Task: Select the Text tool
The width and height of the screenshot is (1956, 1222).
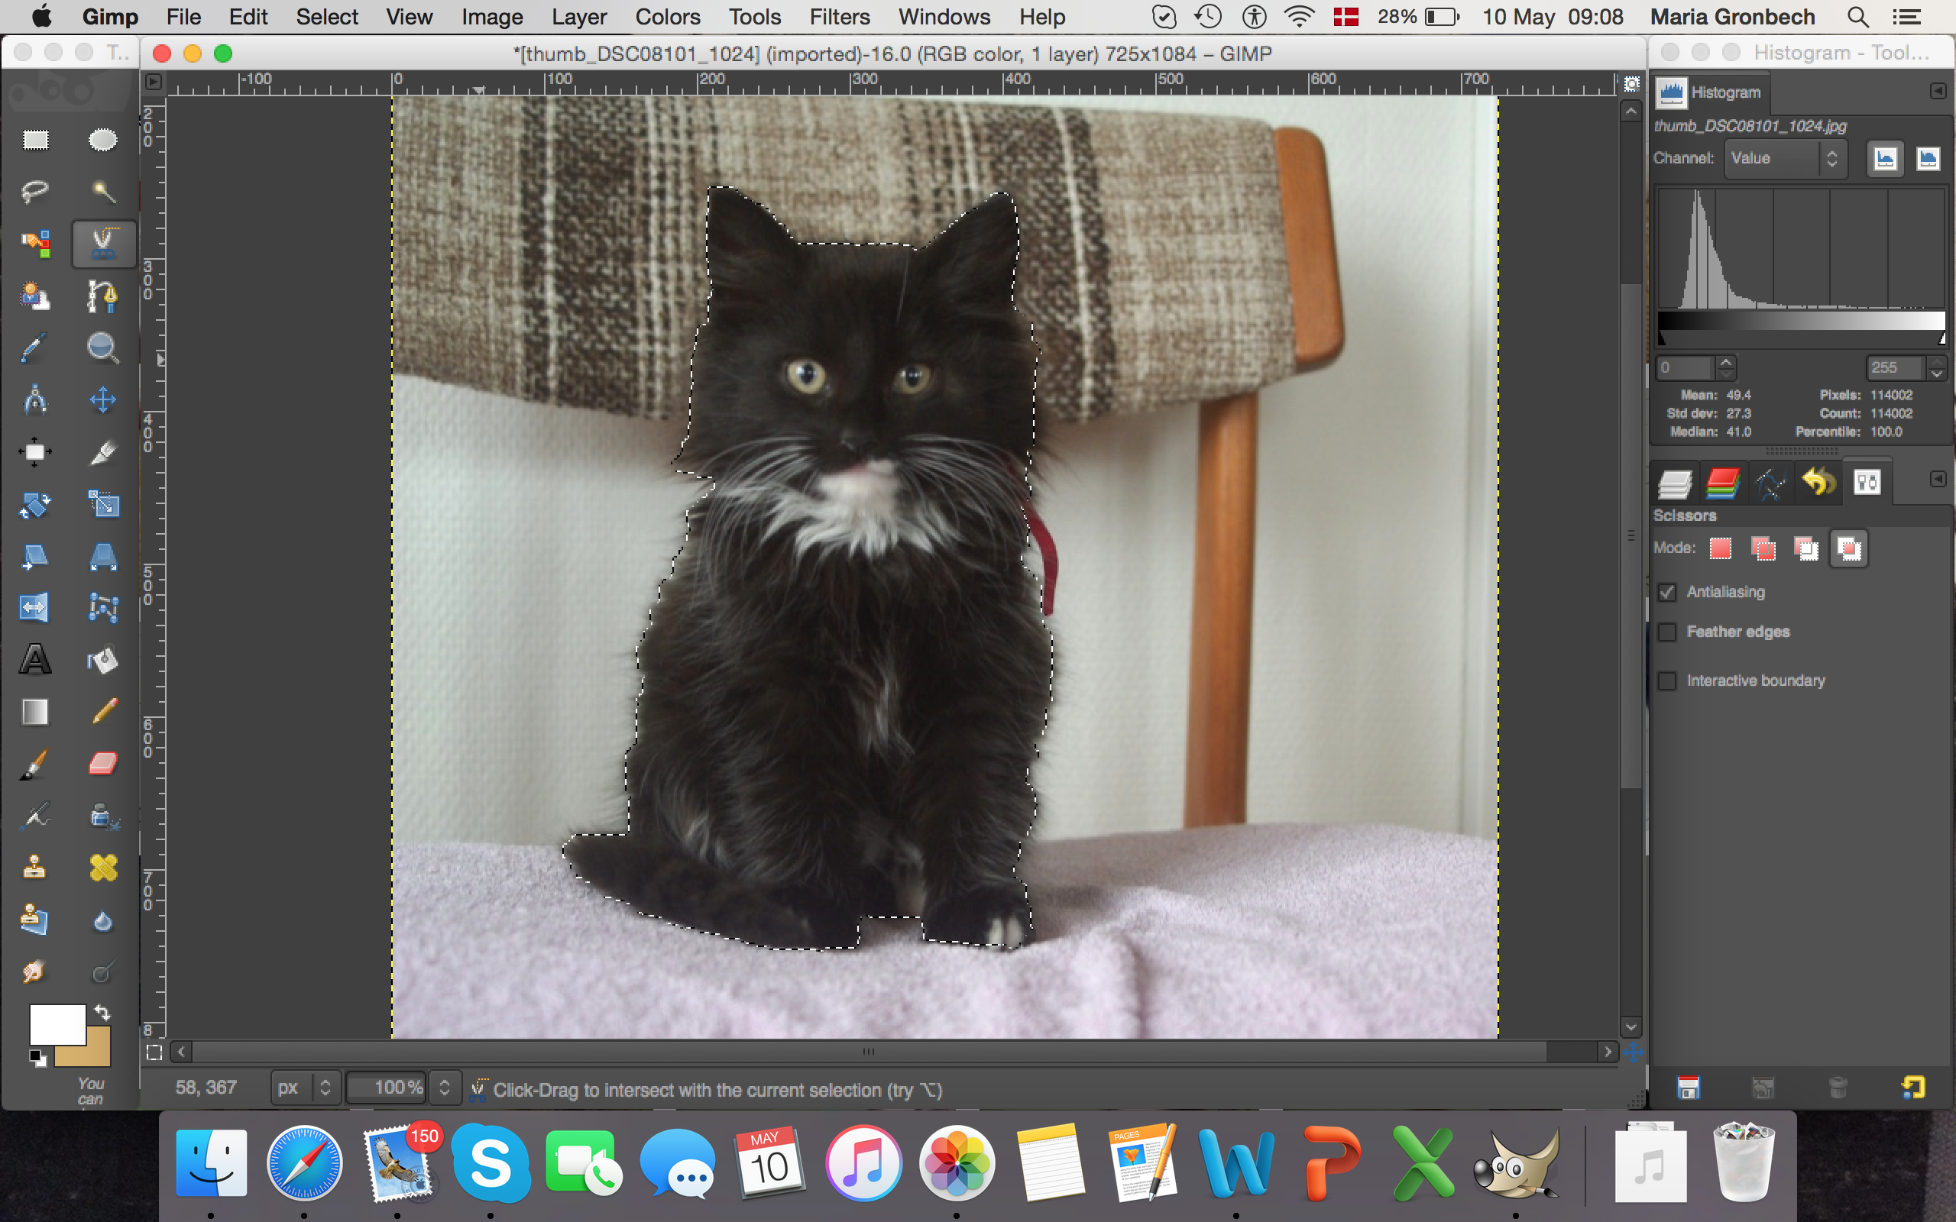Action: pos(34,659)
